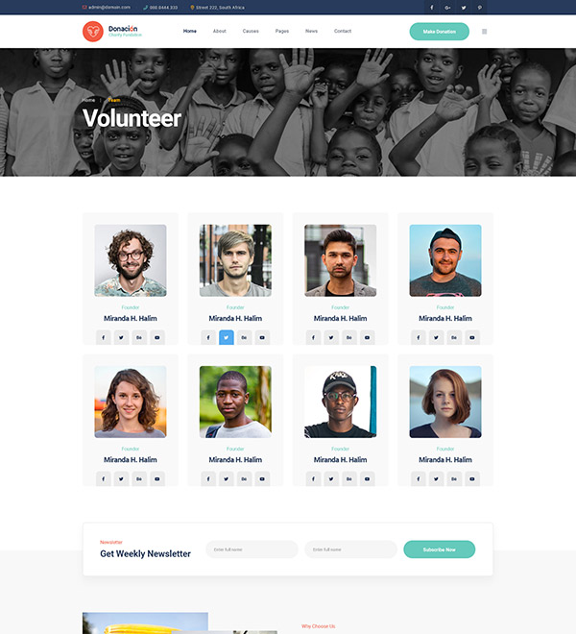Go to the Contact page
The height and width of the screenshot is (634, 576).
343,31
